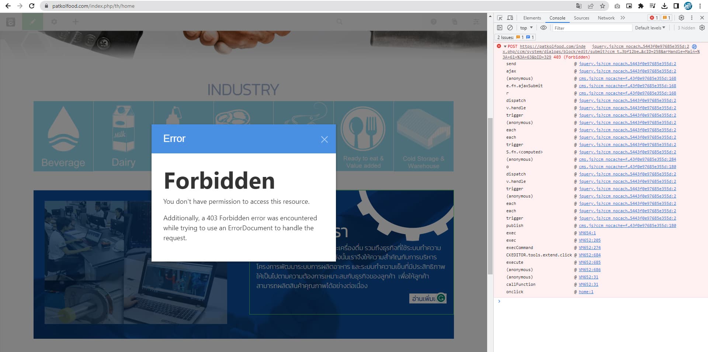This screenshot has height=352, width=708.
Task: Reload the patkolfood page
Action: (x=32, y=6)
